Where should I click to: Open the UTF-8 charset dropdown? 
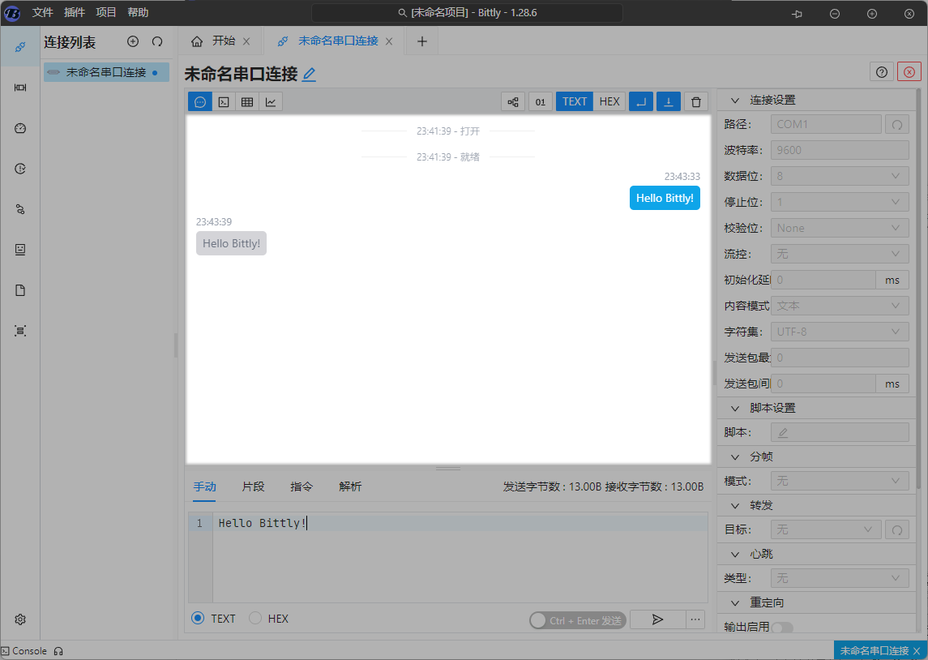click(x=839, y=332)
